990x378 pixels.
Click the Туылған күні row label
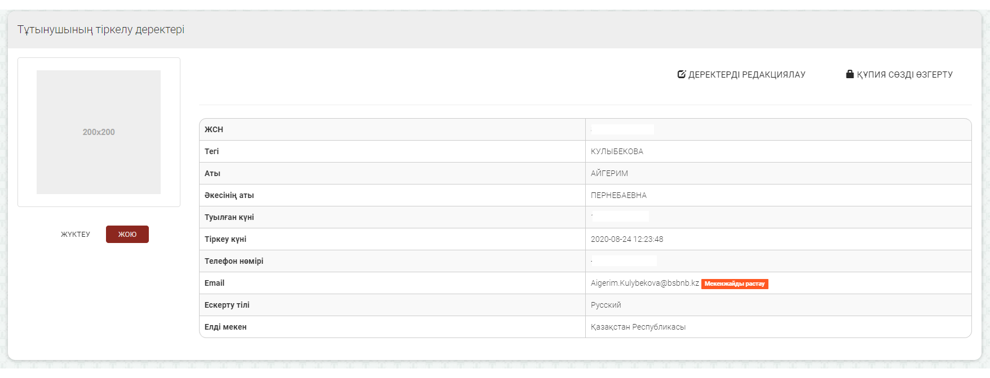pos(229,217)
